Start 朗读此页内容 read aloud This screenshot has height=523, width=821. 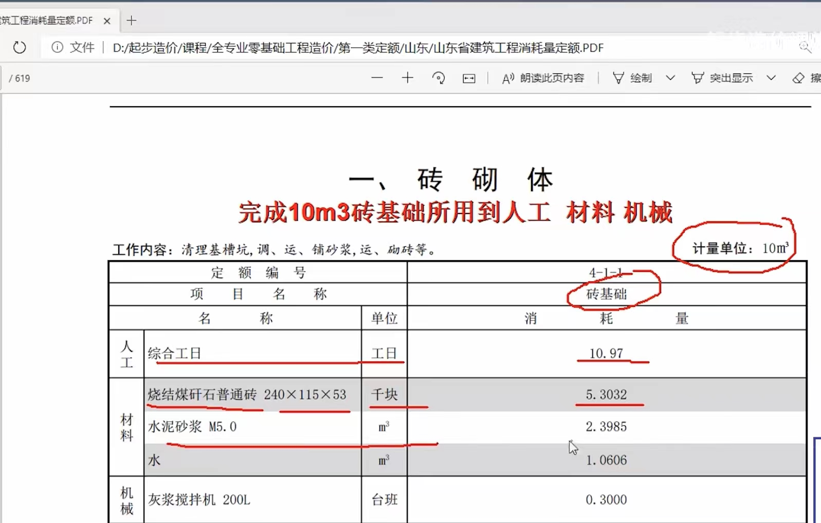[x=543, y=78]
